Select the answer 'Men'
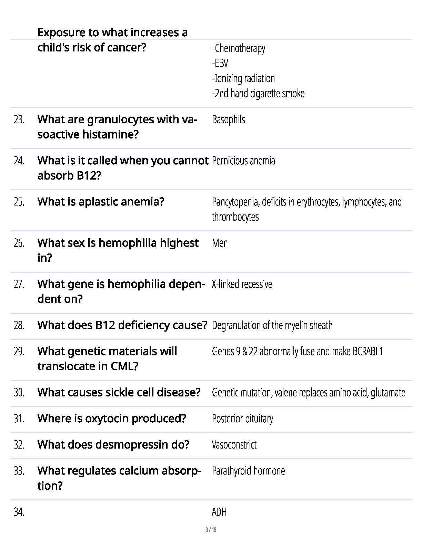This screenshot has width=422, height=547. tap(220, 243)
